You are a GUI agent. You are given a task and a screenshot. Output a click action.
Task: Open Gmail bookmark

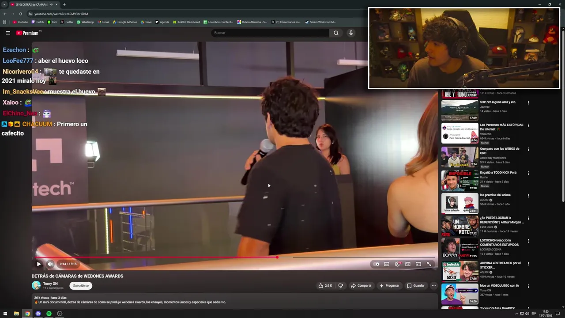(x=103, y=22)
